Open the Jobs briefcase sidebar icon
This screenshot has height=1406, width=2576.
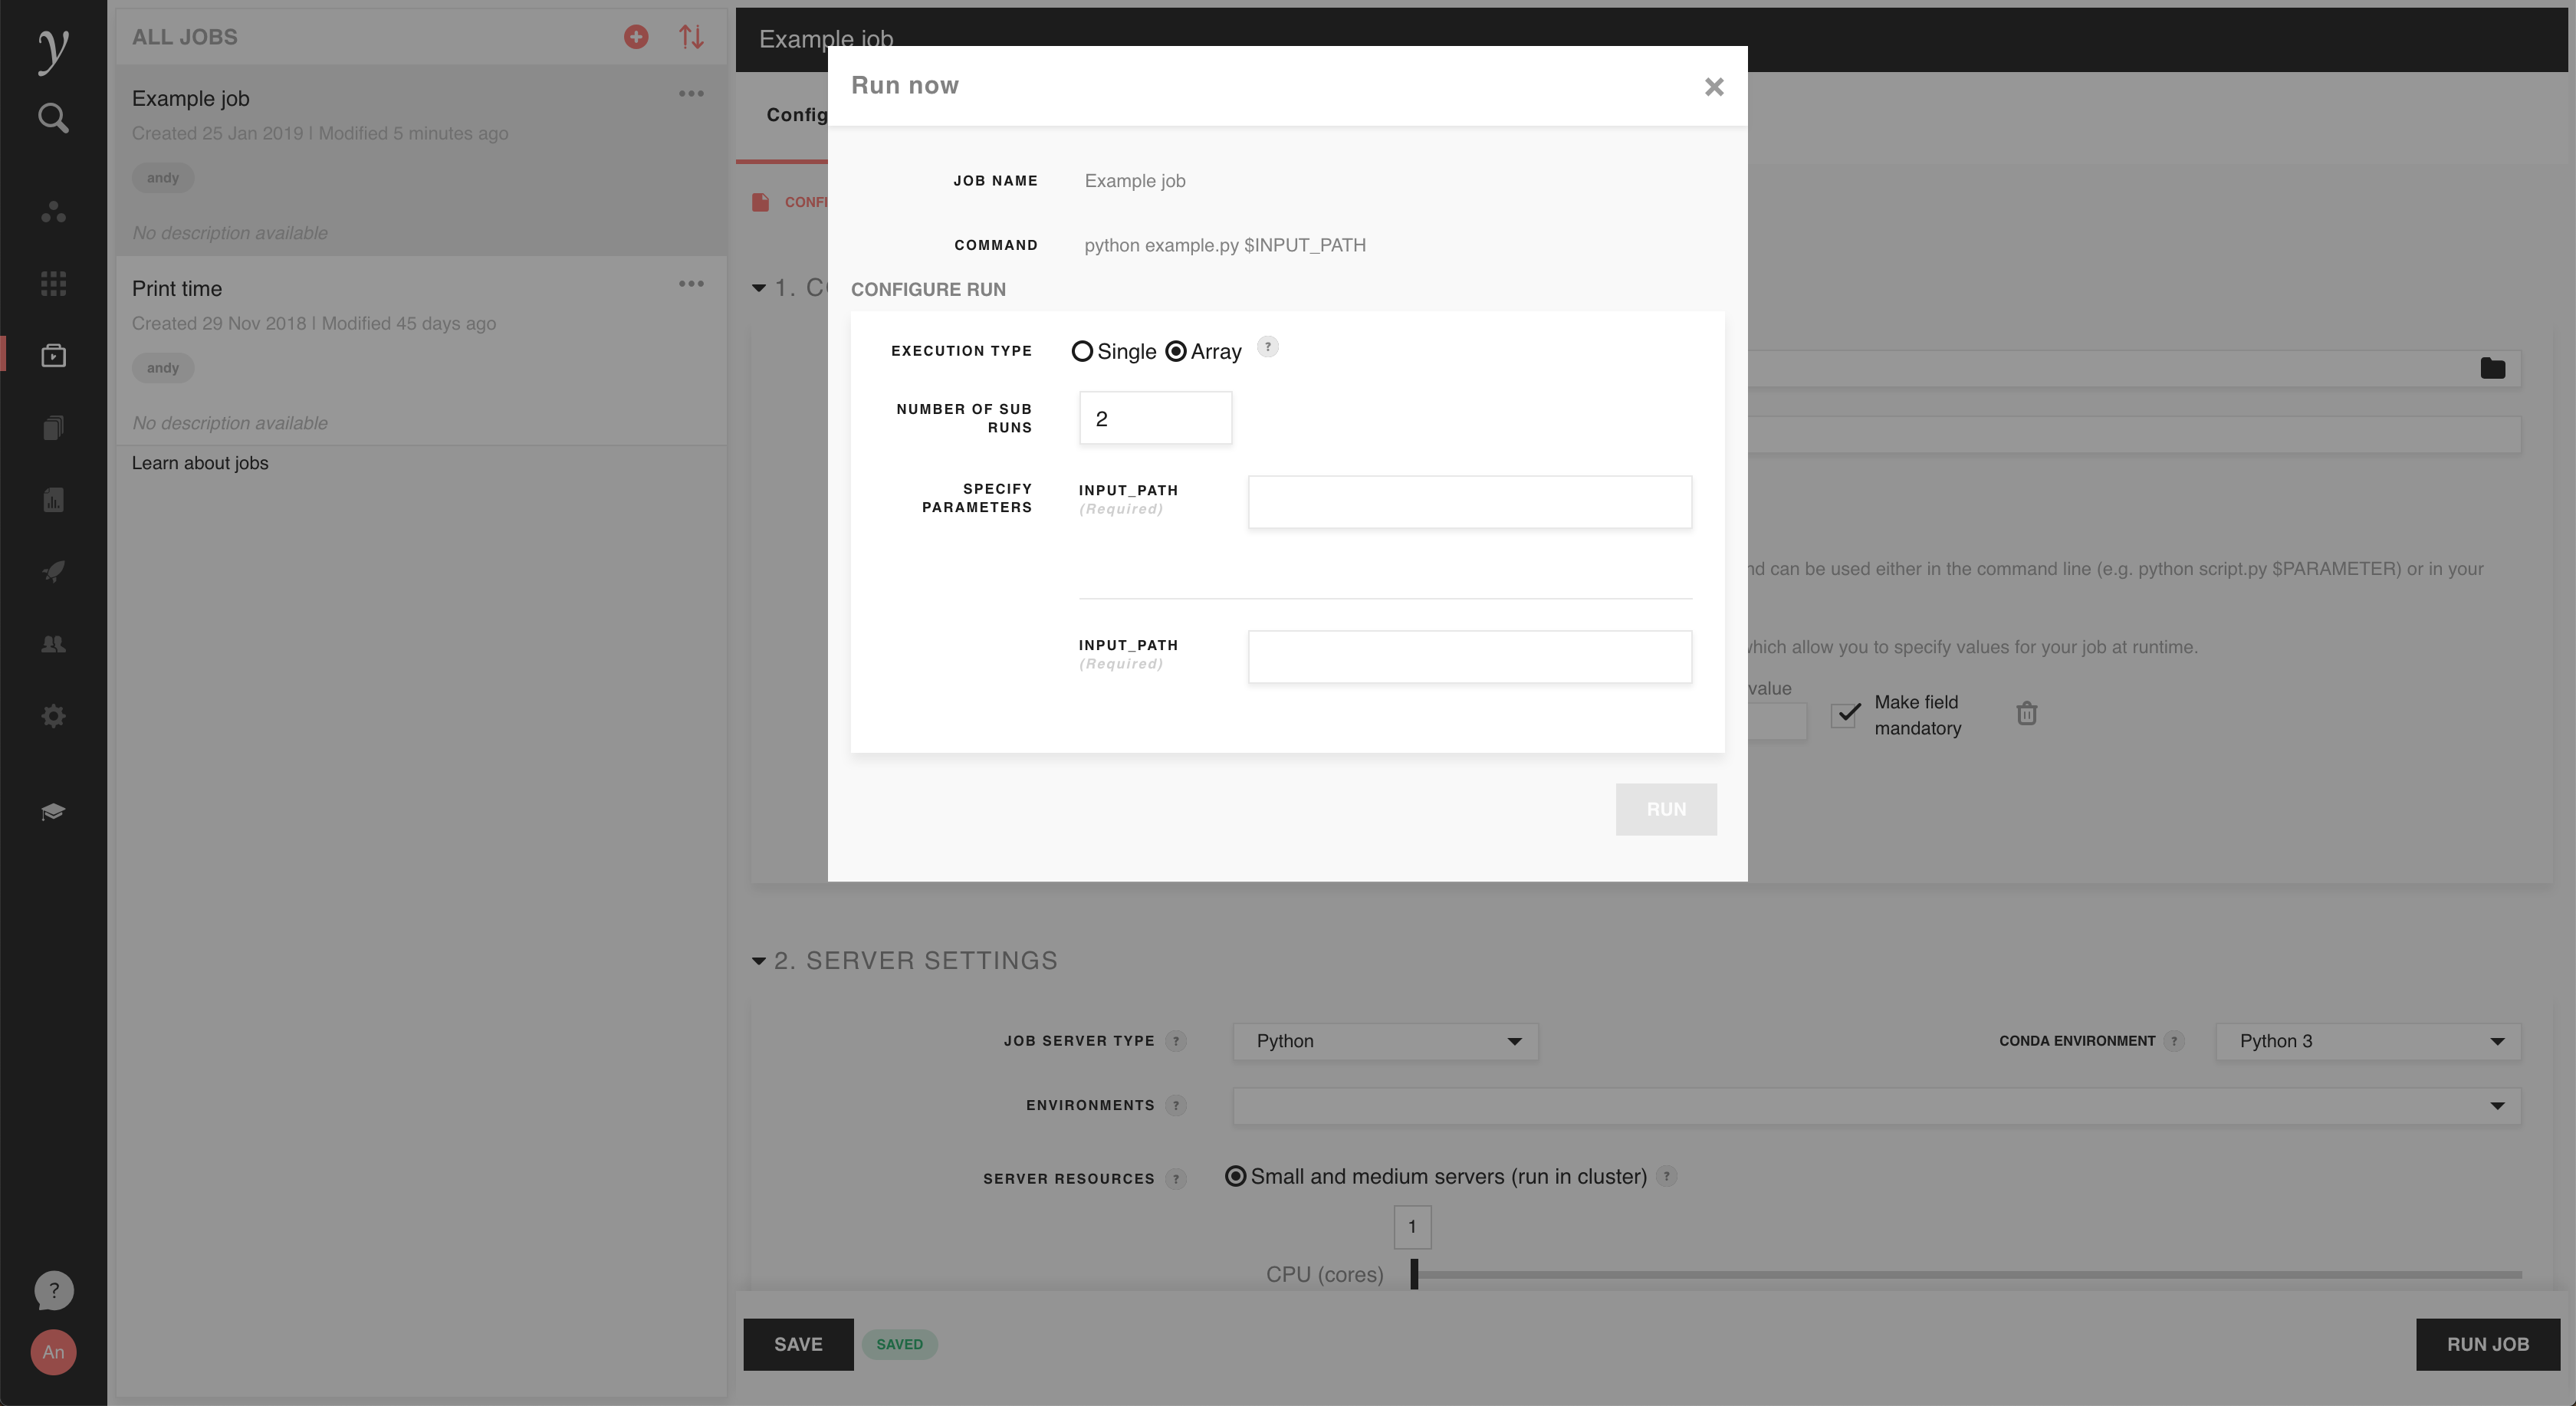(x=53, y=355)
